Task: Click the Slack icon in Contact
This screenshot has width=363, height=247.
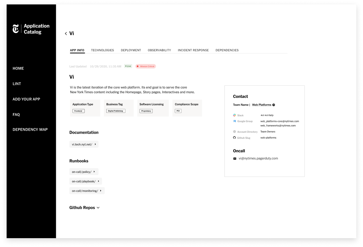Action: click(x=235, y=115)
